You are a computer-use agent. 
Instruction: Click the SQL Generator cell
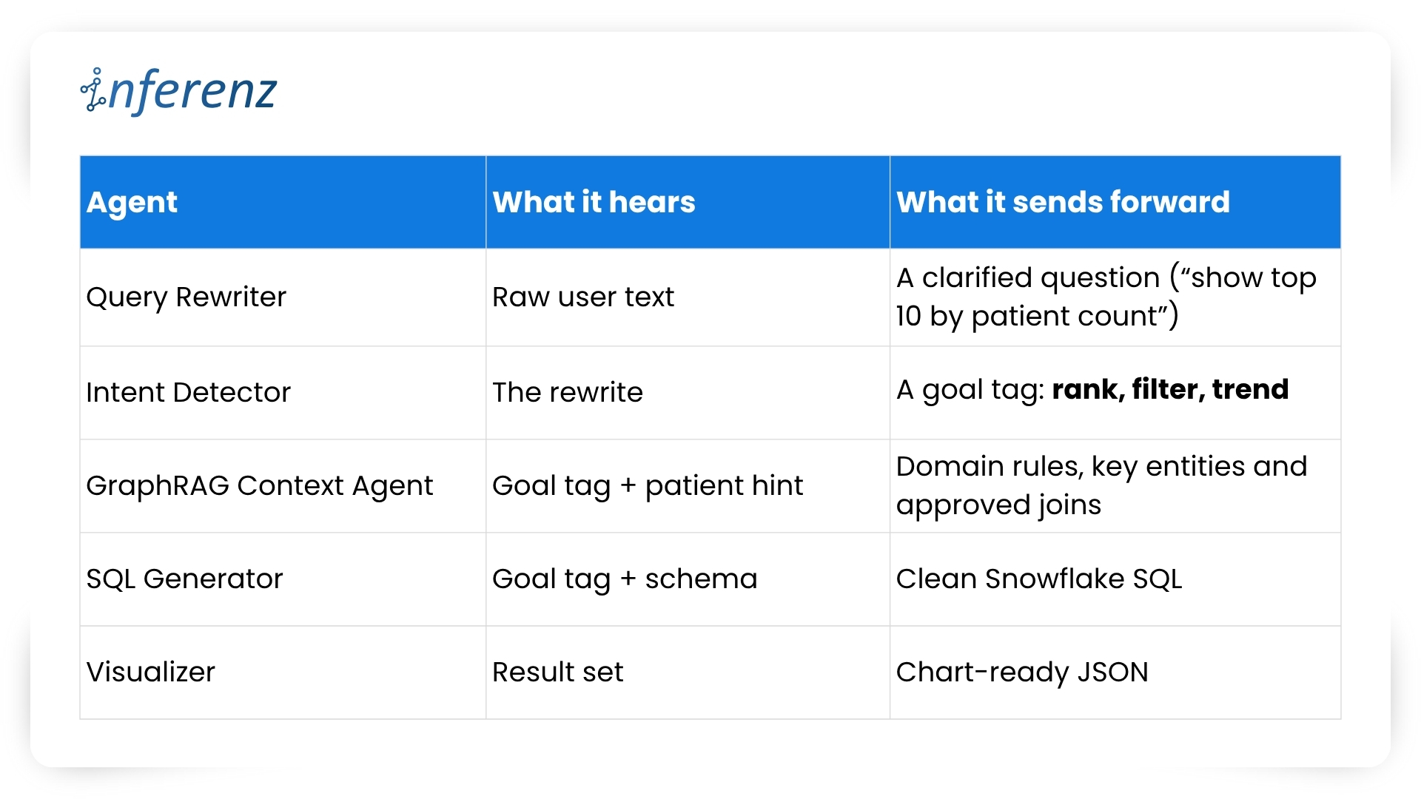(283, 579)
